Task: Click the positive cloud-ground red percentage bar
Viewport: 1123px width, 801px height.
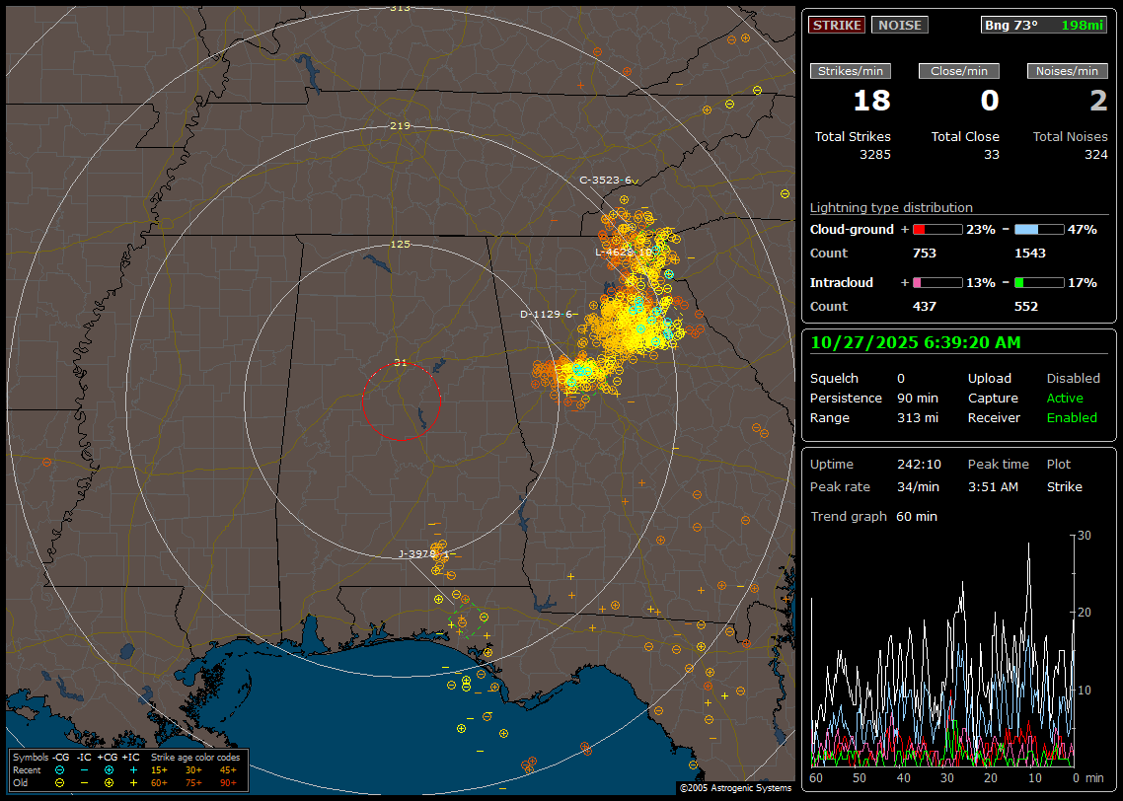Action: pos(936,229)
